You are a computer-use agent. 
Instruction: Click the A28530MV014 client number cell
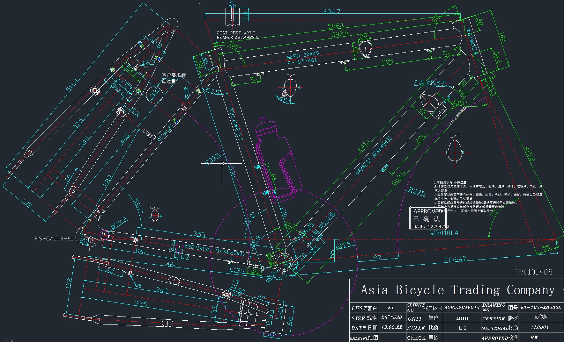click(x=462, y=308)
